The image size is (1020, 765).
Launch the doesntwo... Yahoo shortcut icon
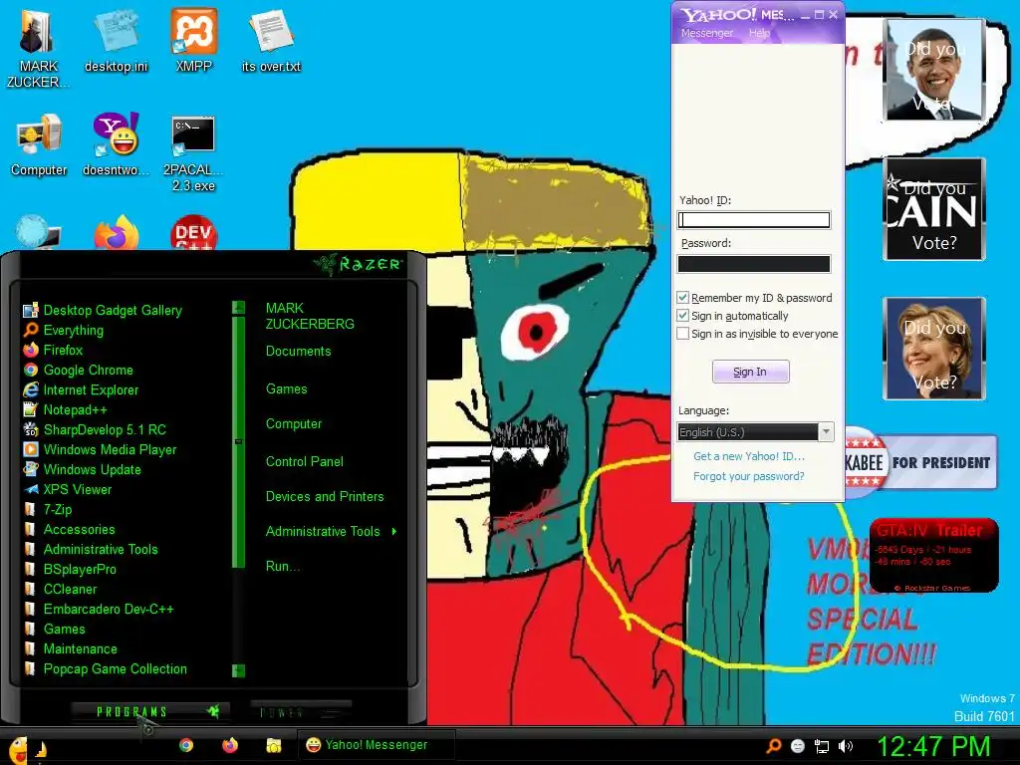pyautogui.click(x=117, y=144)
